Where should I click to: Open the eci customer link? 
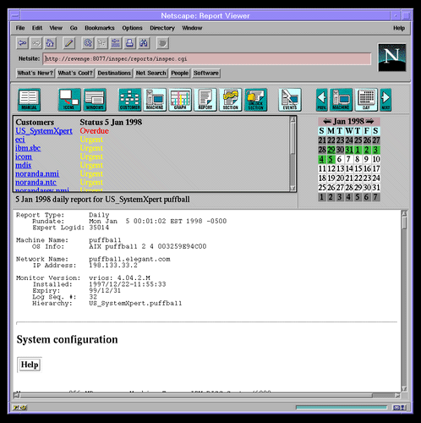(20, 140)
